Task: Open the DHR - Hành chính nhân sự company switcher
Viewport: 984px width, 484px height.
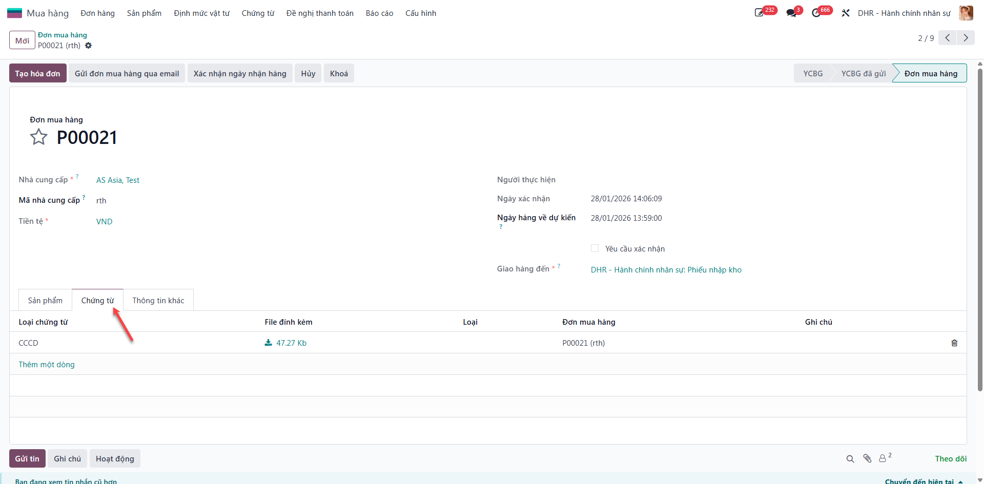Action: pos(904,13)
